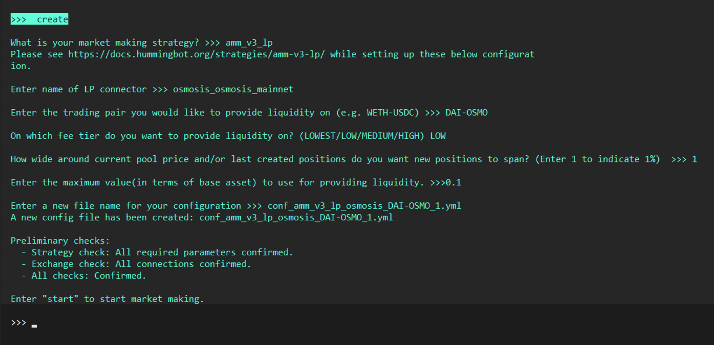The image size is (714, 345).
Task: Click the "(e.g. WETH-USDC)" example text
Action: point(377,112)
